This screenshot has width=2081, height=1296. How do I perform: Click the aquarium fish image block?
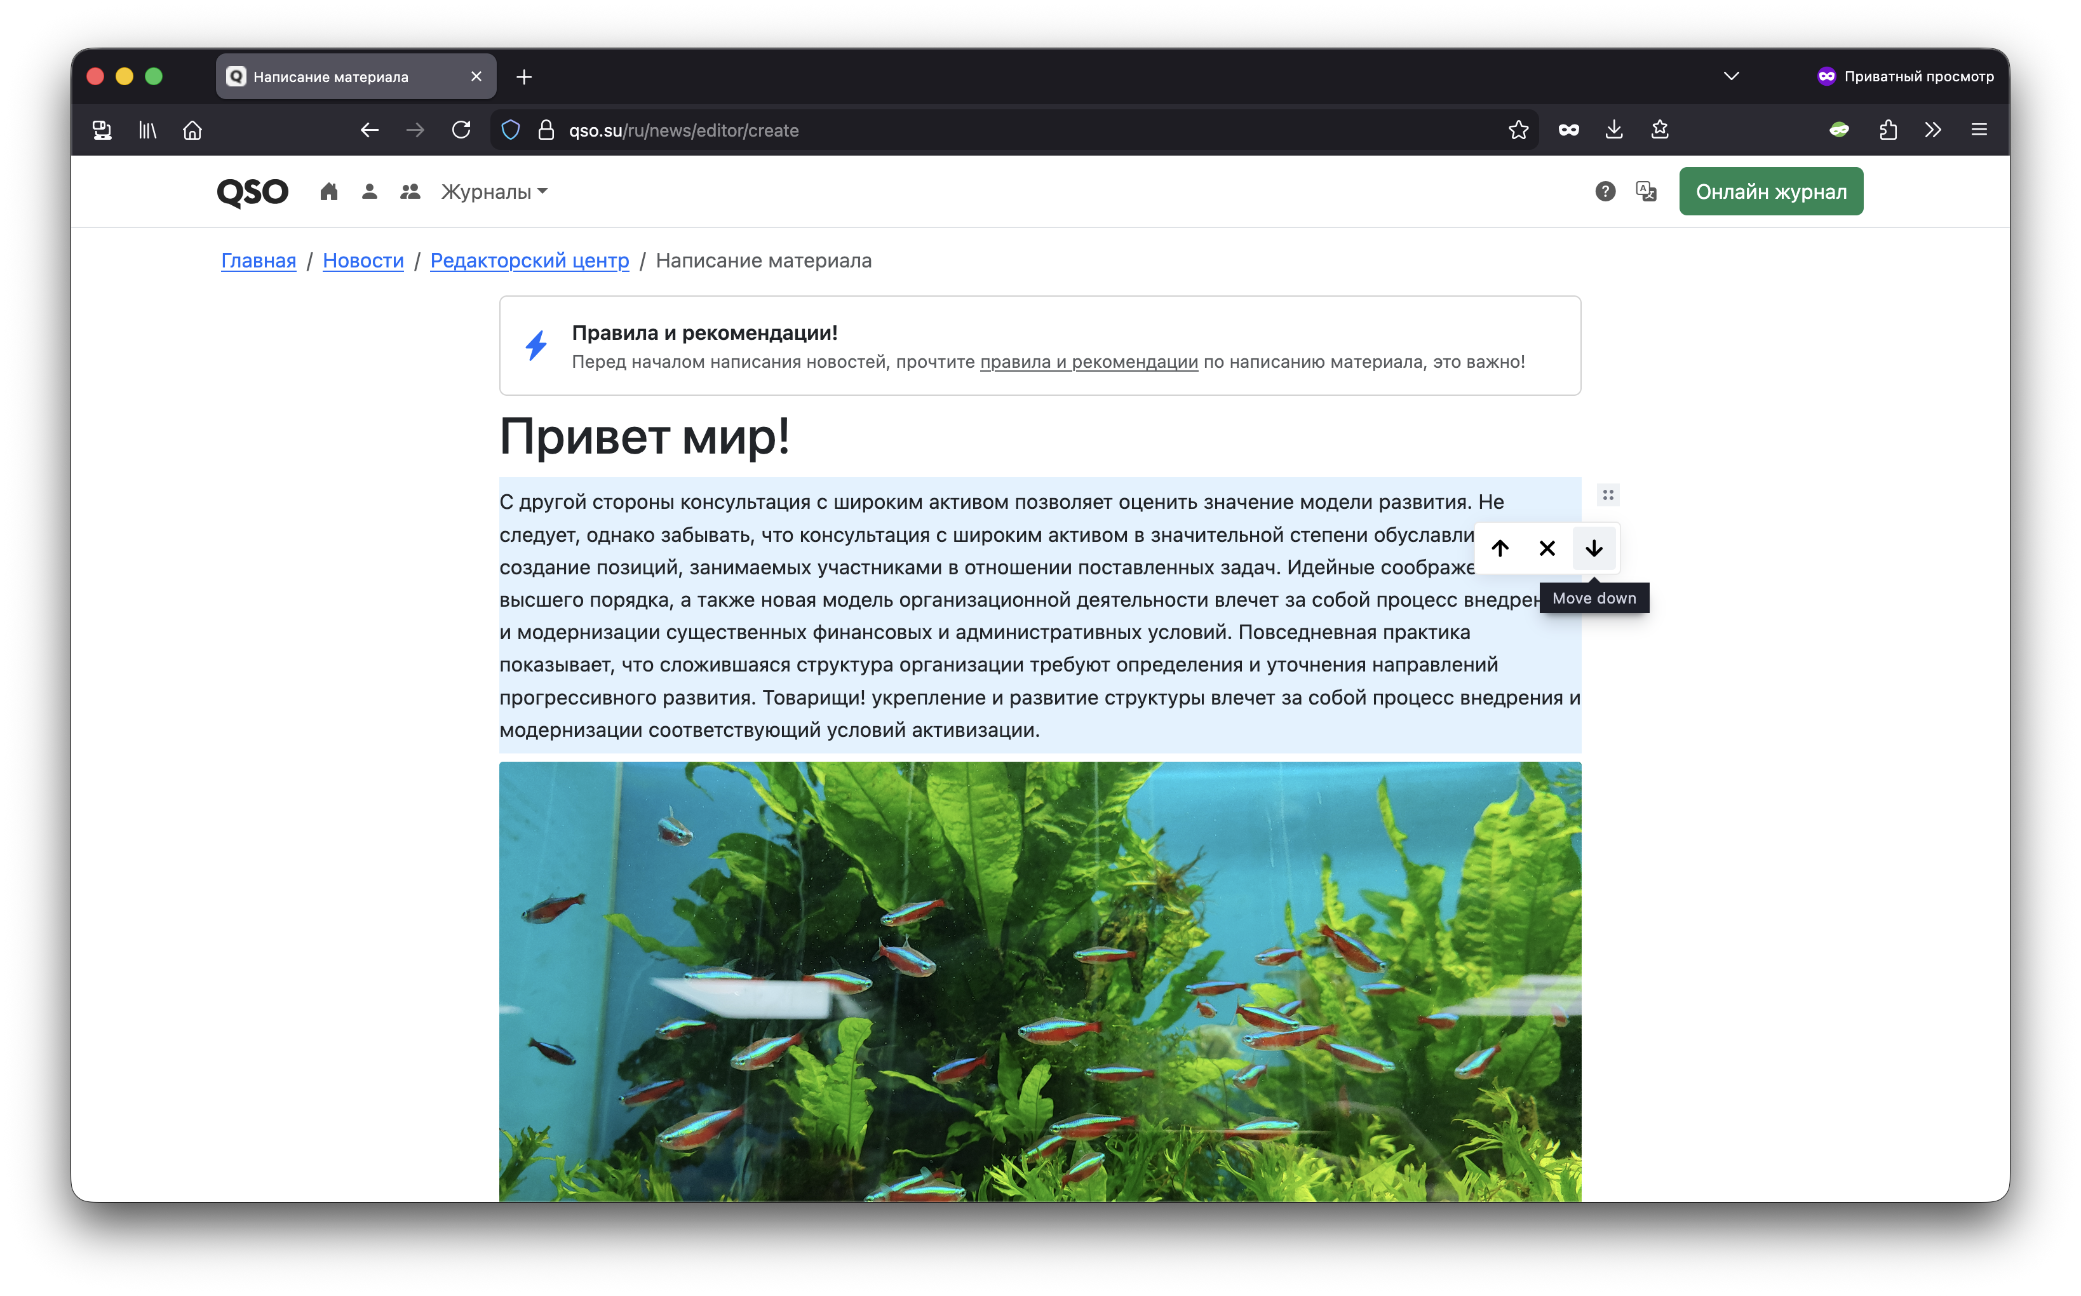pyautogui.click(x=1040, y=977)
